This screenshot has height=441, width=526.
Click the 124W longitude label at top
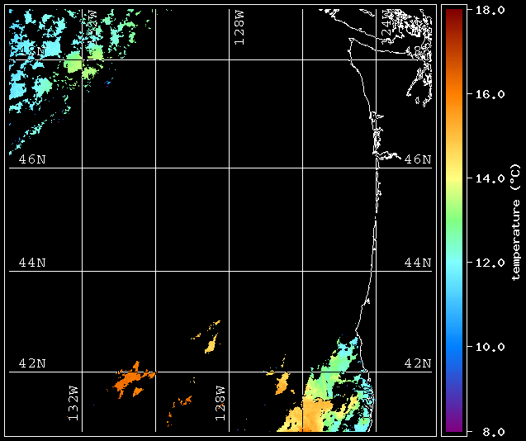386,23
